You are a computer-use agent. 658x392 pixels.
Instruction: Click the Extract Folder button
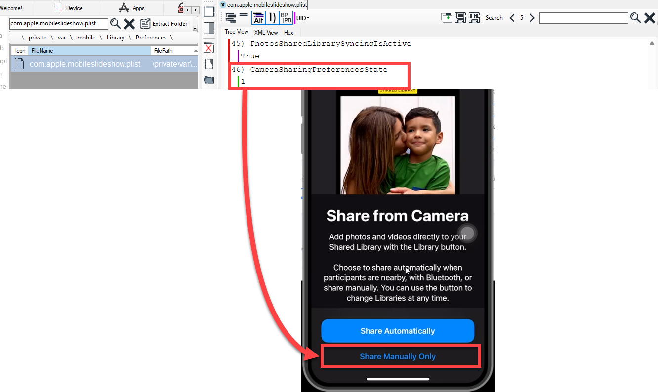click(x=164, y=24)
